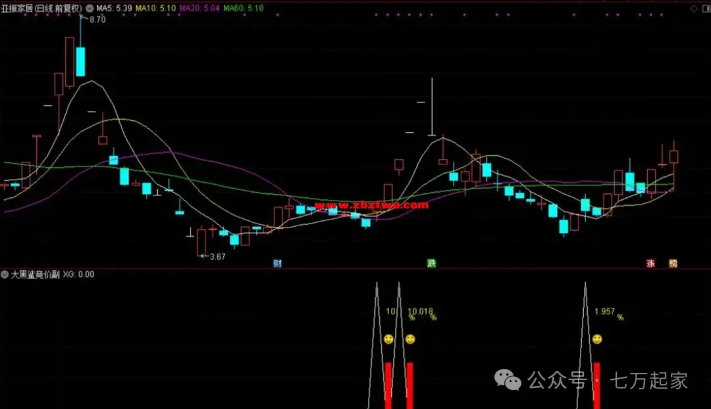Click the MA20: 5.04 indicator label

coord(199,8)
